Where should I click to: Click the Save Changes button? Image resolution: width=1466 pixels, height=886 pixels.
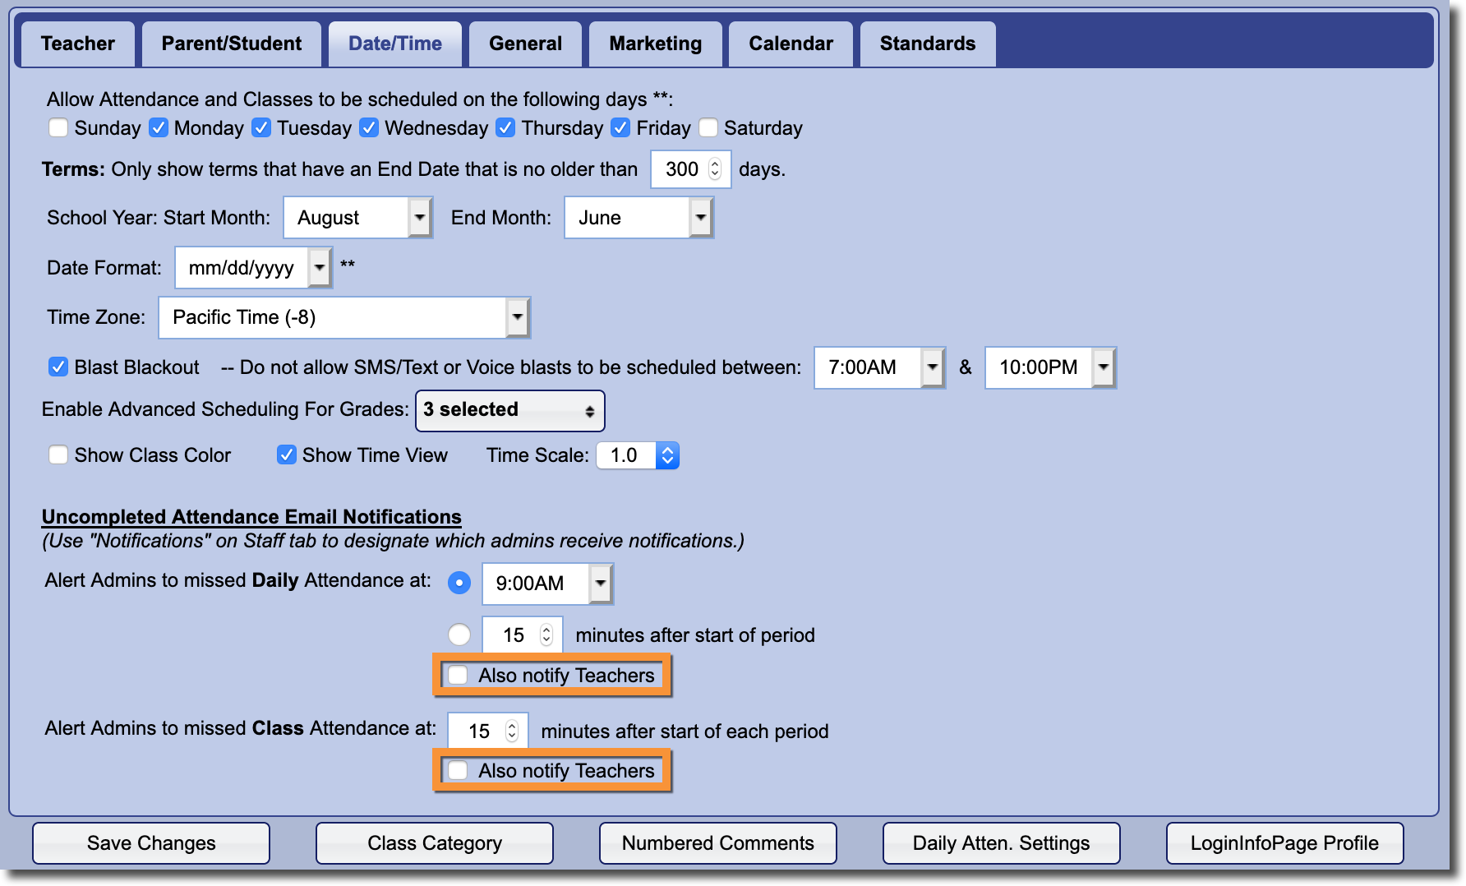click(151, 843)
